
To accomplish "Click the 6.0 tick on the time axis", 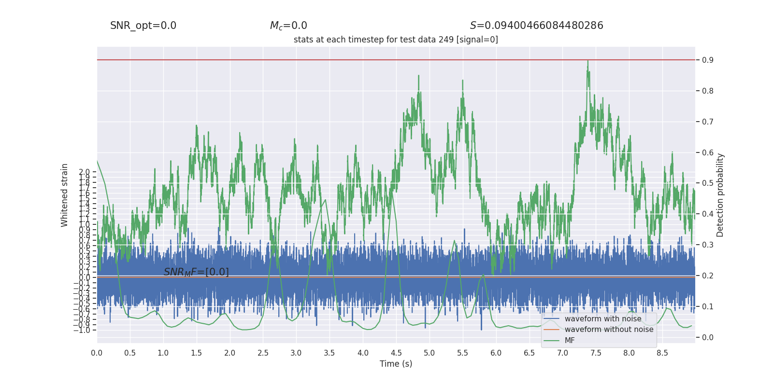I will [x=496, y=353].
